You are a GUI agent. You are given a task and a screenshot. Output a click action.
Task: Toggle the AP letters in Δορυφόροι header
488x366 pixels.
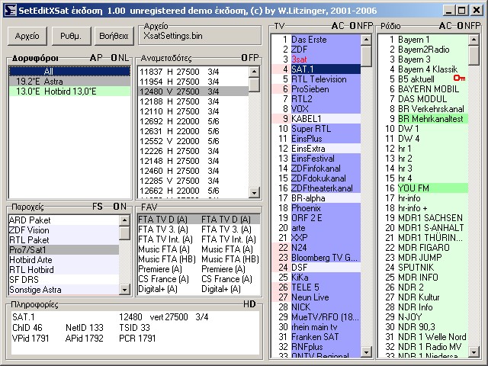pos(95,57)
